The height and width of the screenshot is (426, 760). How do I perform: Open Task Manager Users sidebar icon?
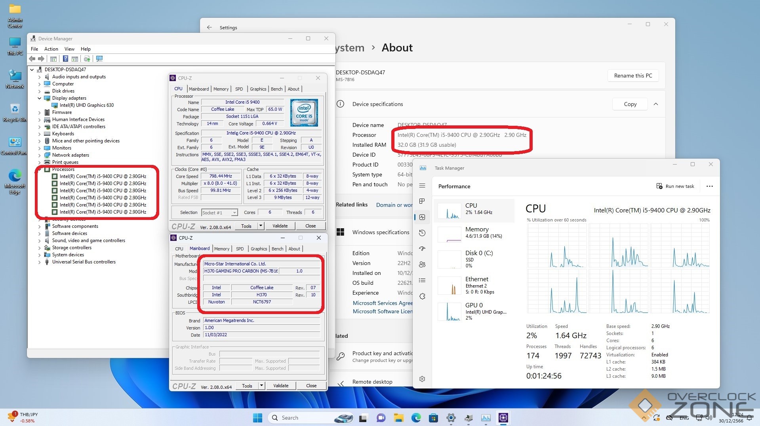[x=422, y=265]
